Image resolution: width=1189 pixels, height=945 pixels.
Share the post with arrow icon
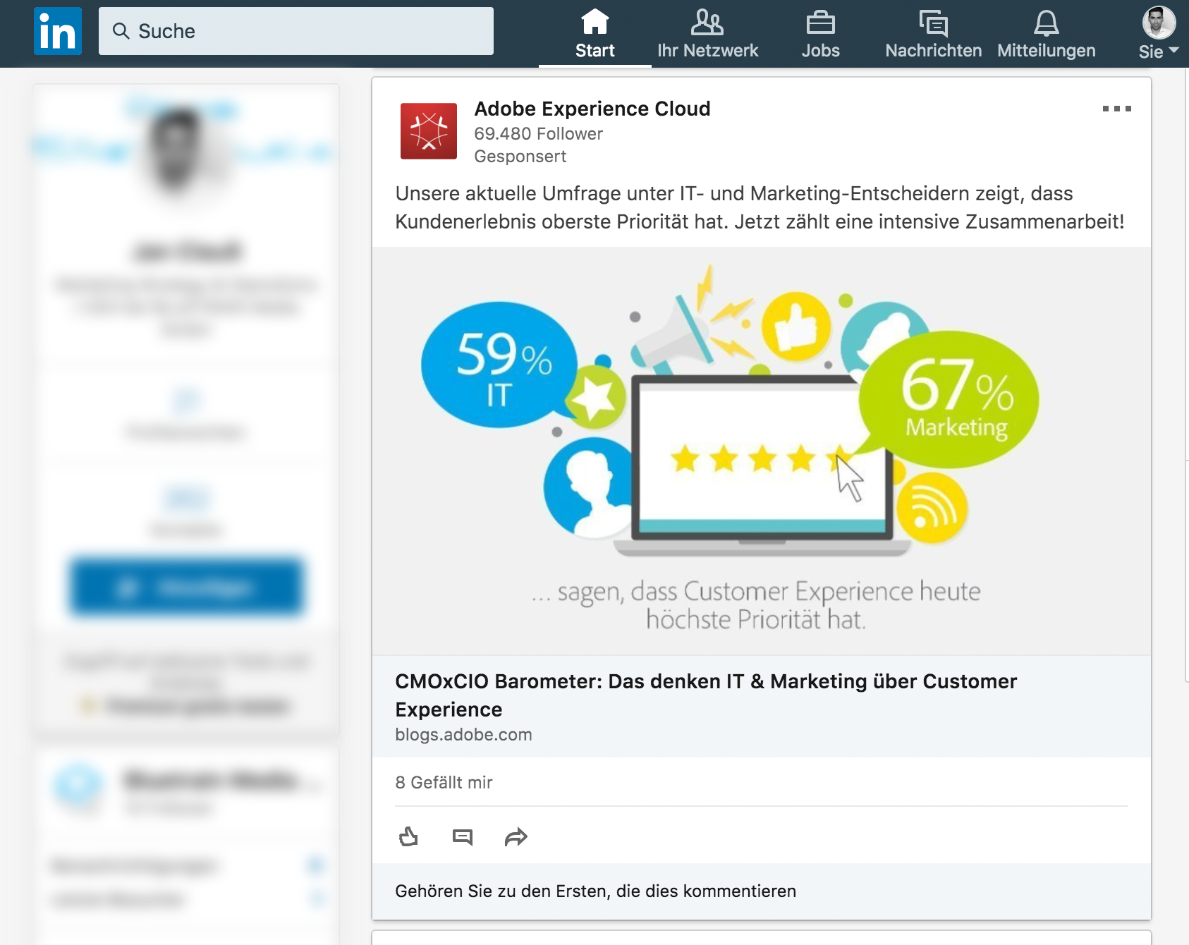(x=516, y=837)
